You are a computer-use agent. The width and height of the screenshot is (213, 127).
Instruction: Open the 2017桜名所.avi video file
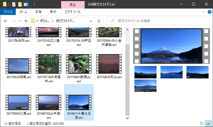click(18, 32)
